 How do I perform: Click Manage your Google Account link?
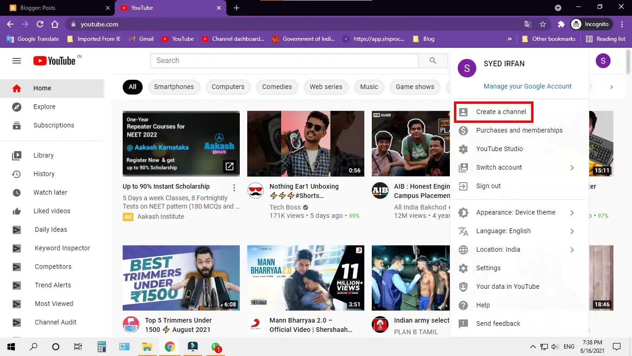click(x=527, y=87)
